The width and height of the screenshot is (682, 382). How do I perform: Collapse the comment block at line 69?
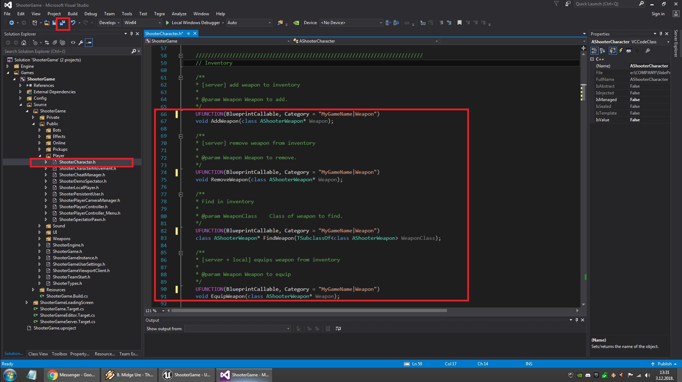click(x=181, y=136)
